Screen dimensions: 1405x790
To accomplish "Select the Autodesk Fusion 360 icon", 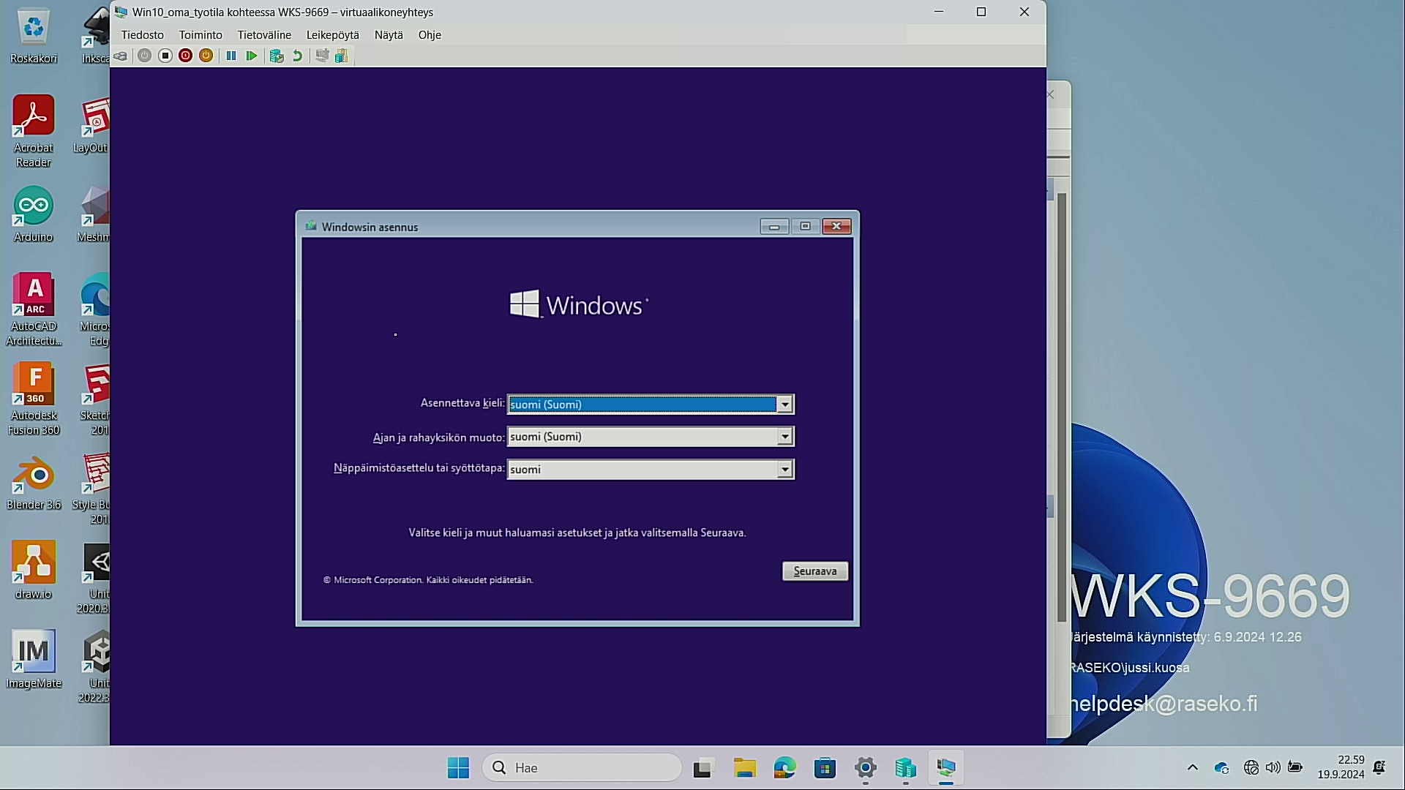I will tap(34, 399).
